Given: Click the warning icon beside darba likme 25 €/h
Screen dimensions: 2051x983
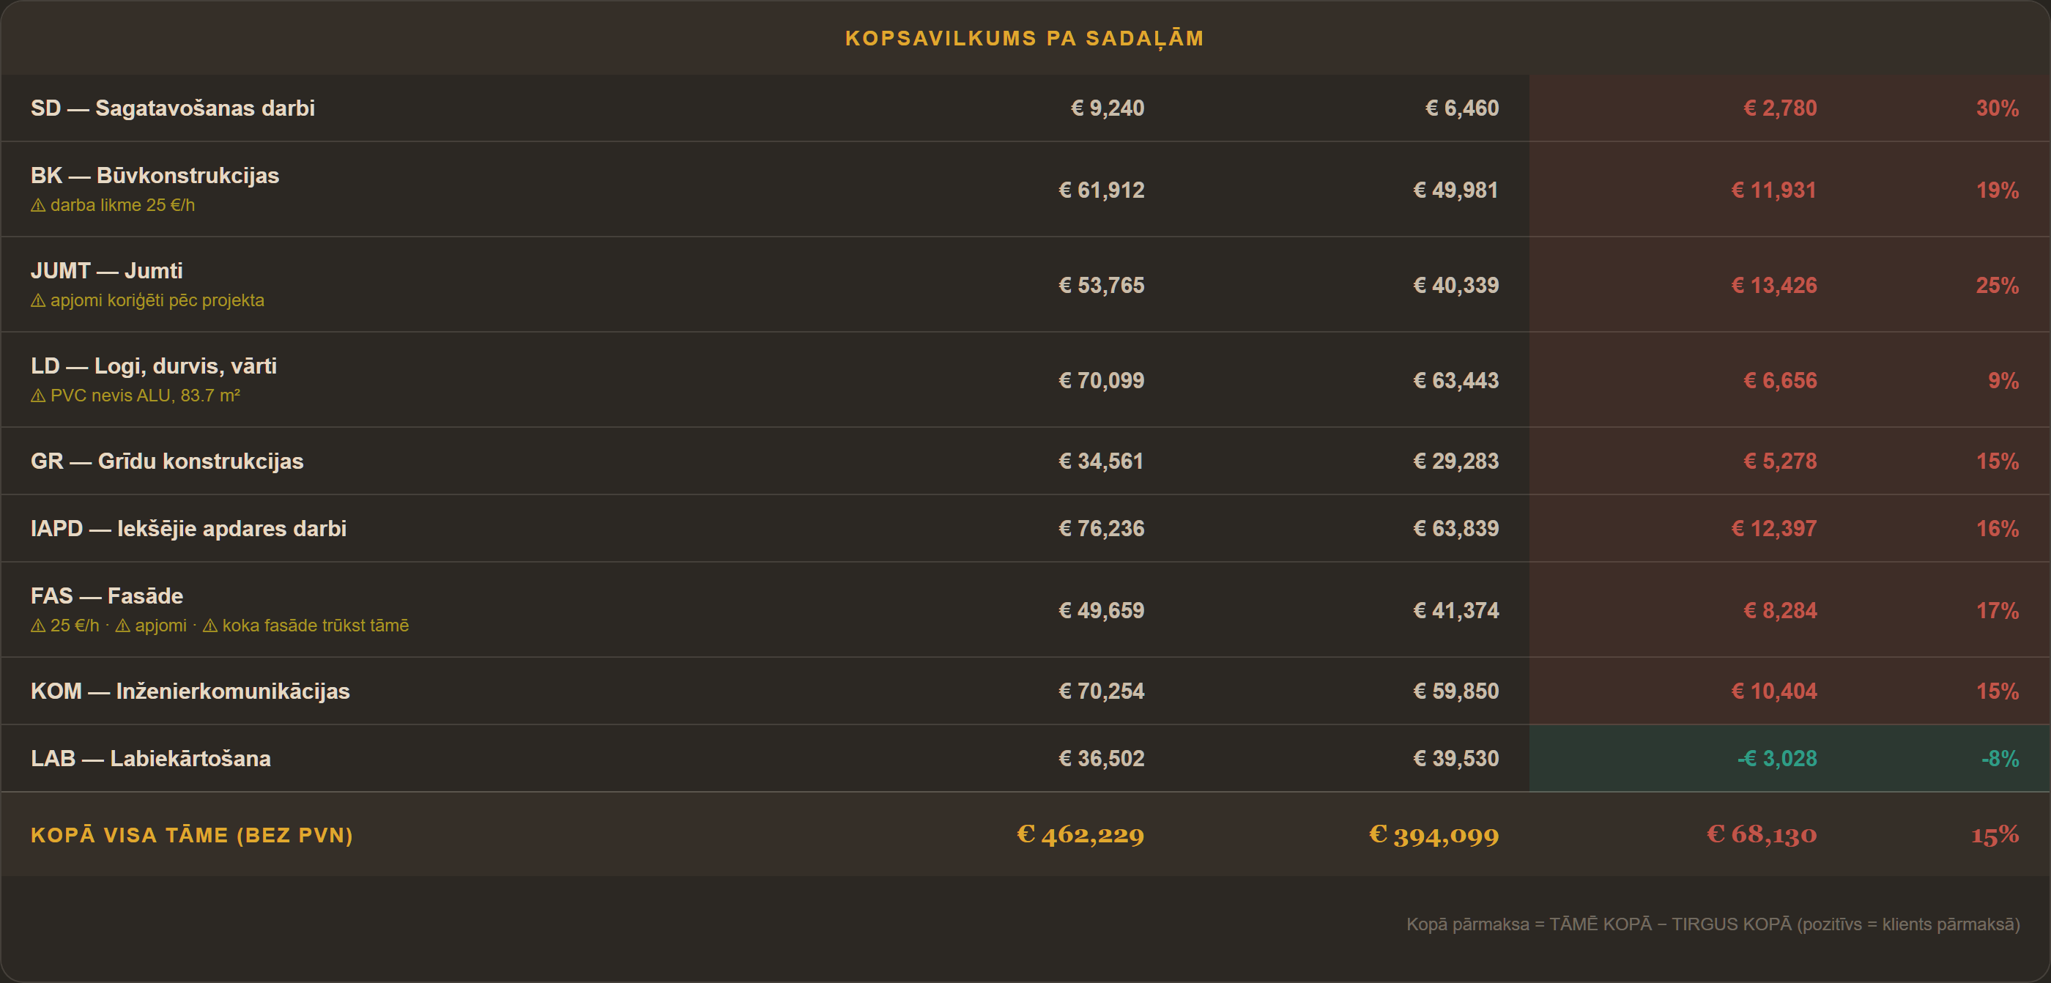Looking at the screenshot, I should (x=38, y=205).
